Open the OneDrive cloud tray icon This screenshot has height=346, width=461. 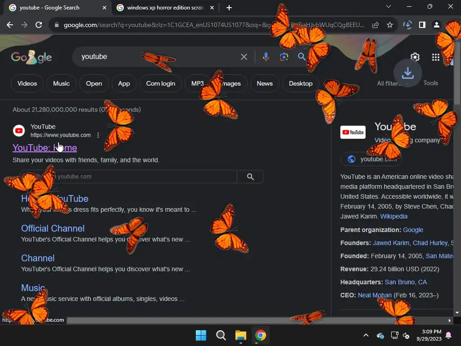[x=380, y=335]
